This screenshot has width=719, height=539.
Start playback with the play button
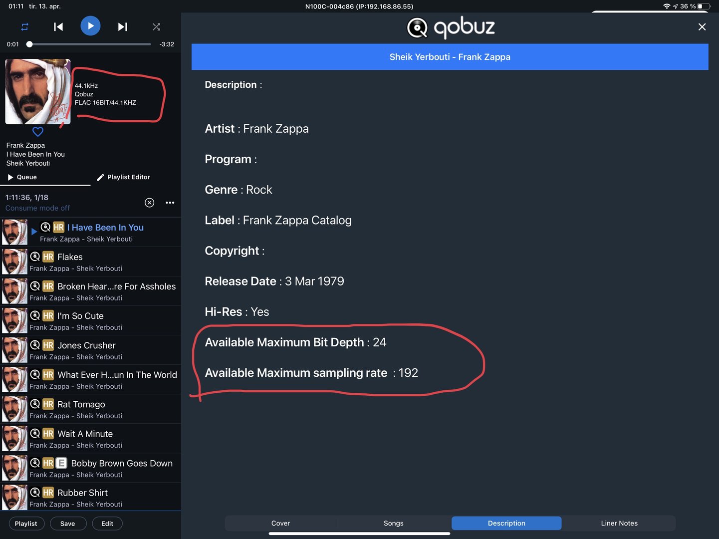(x=90, y=26)
